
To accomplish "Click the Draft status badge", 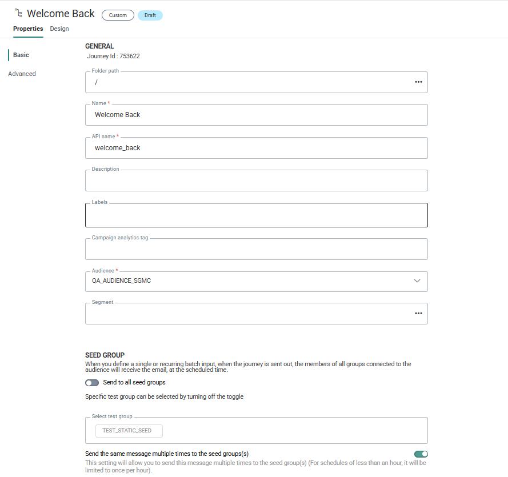I will (150, 15).
